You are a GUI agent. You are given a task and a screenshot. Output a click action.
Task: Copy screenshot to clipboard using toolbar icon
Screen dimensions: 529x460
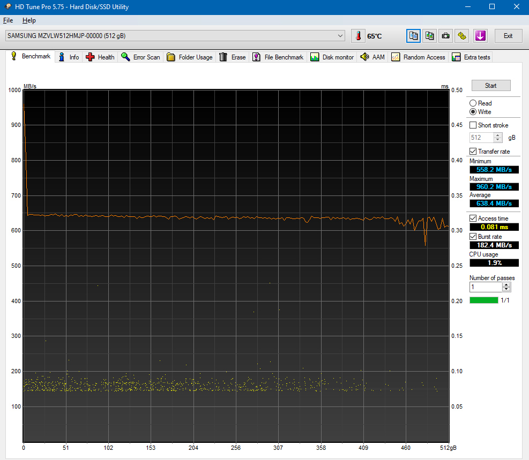[x=429, y=35]
